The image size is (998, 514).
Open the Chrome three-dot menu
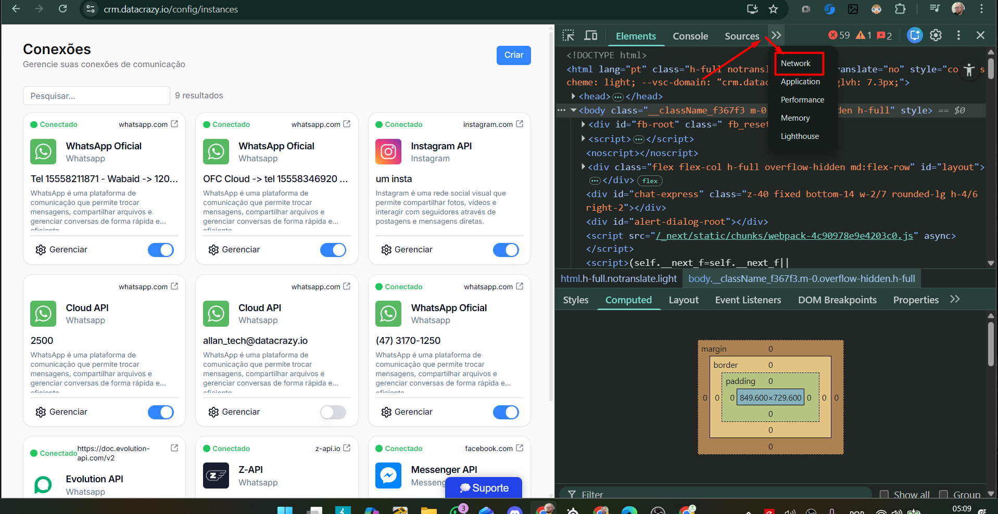click(981, 9)
